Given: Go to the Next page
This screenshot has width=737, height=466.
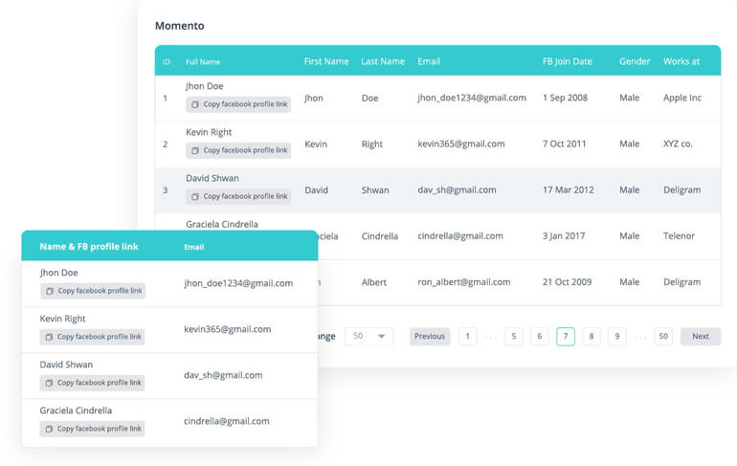Looking at the screenshot, I should (701, 337).
